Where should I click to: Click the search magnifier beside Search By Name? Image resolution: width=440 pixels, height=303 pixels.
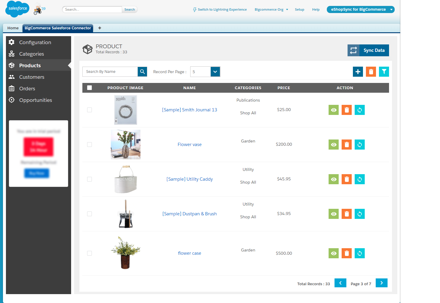[x=142, y=71]
